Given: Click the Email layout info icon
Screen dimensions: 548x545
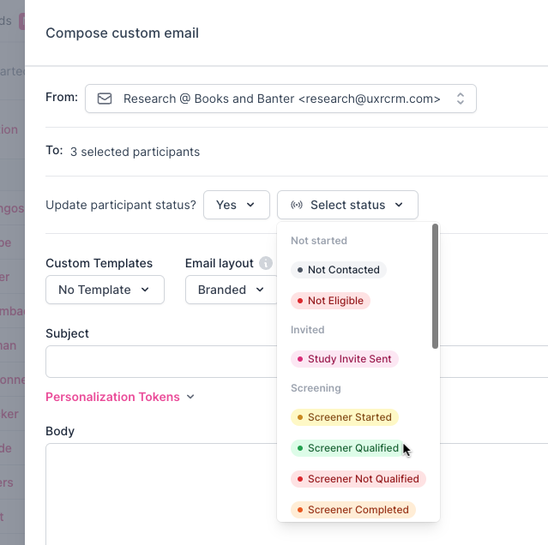Looking at the screenshot, I should click(x=266, y=263).
